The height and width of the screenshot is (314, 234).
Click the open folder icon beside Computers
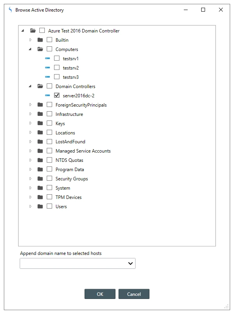coord(40,49)
